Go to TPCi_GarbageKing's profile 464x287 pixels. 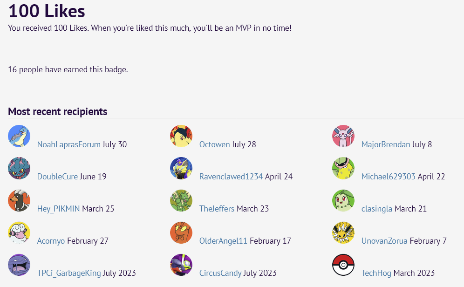click(68, 273)
